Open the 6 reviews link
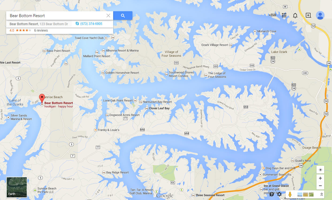Screen dimensions: 332x200 (41, 30)
